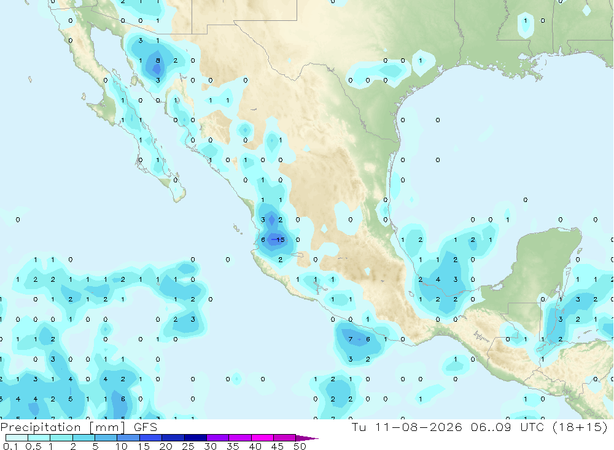Screen dimensions: 614x450
Task: Select the 35–40 mm violet legend swatch
Action: 239,438
